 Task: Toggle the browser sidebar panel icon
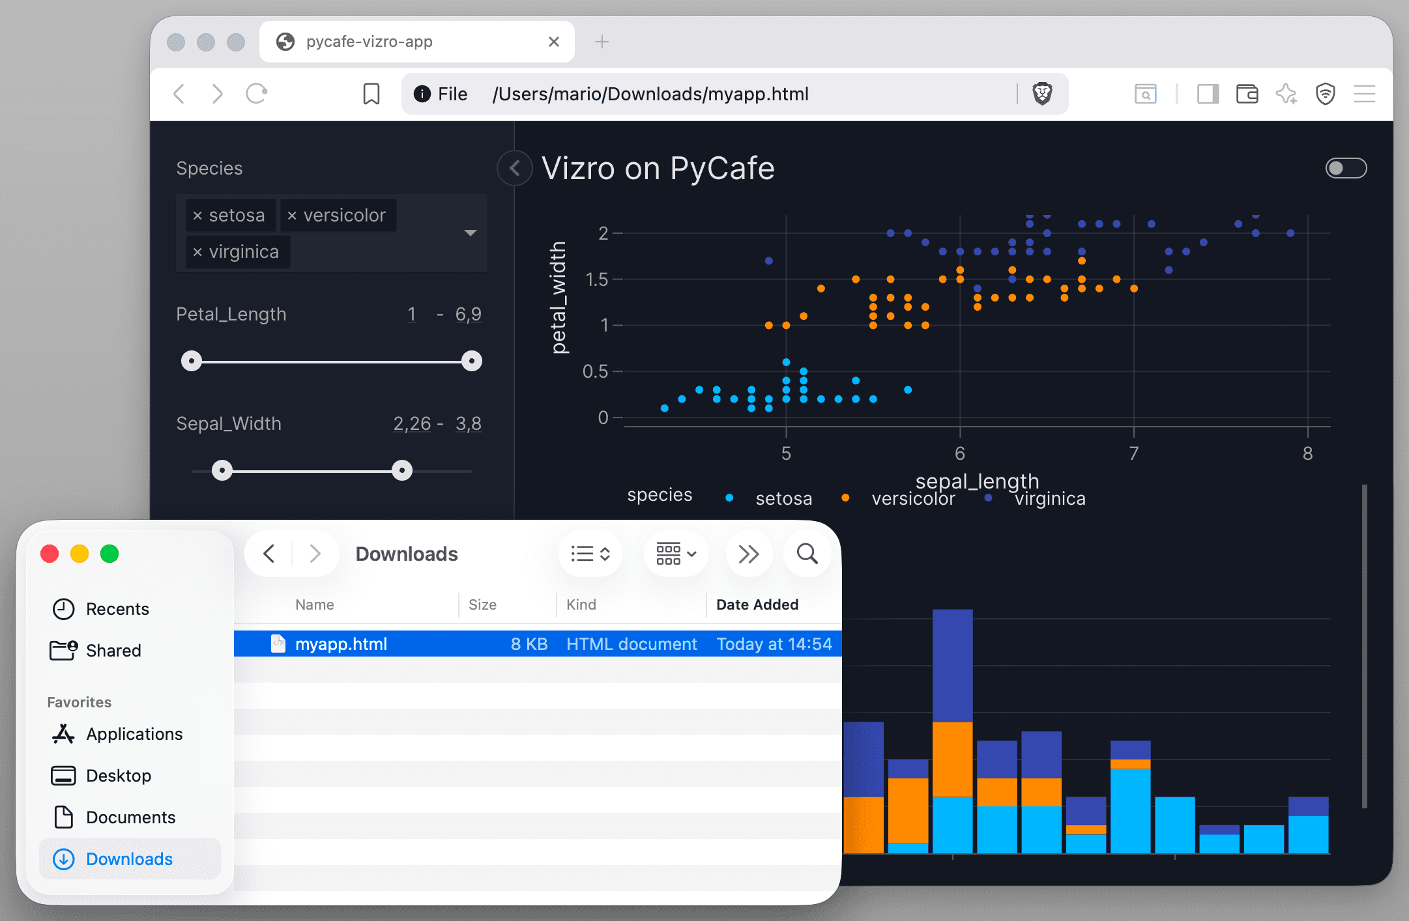[1208, 94]
